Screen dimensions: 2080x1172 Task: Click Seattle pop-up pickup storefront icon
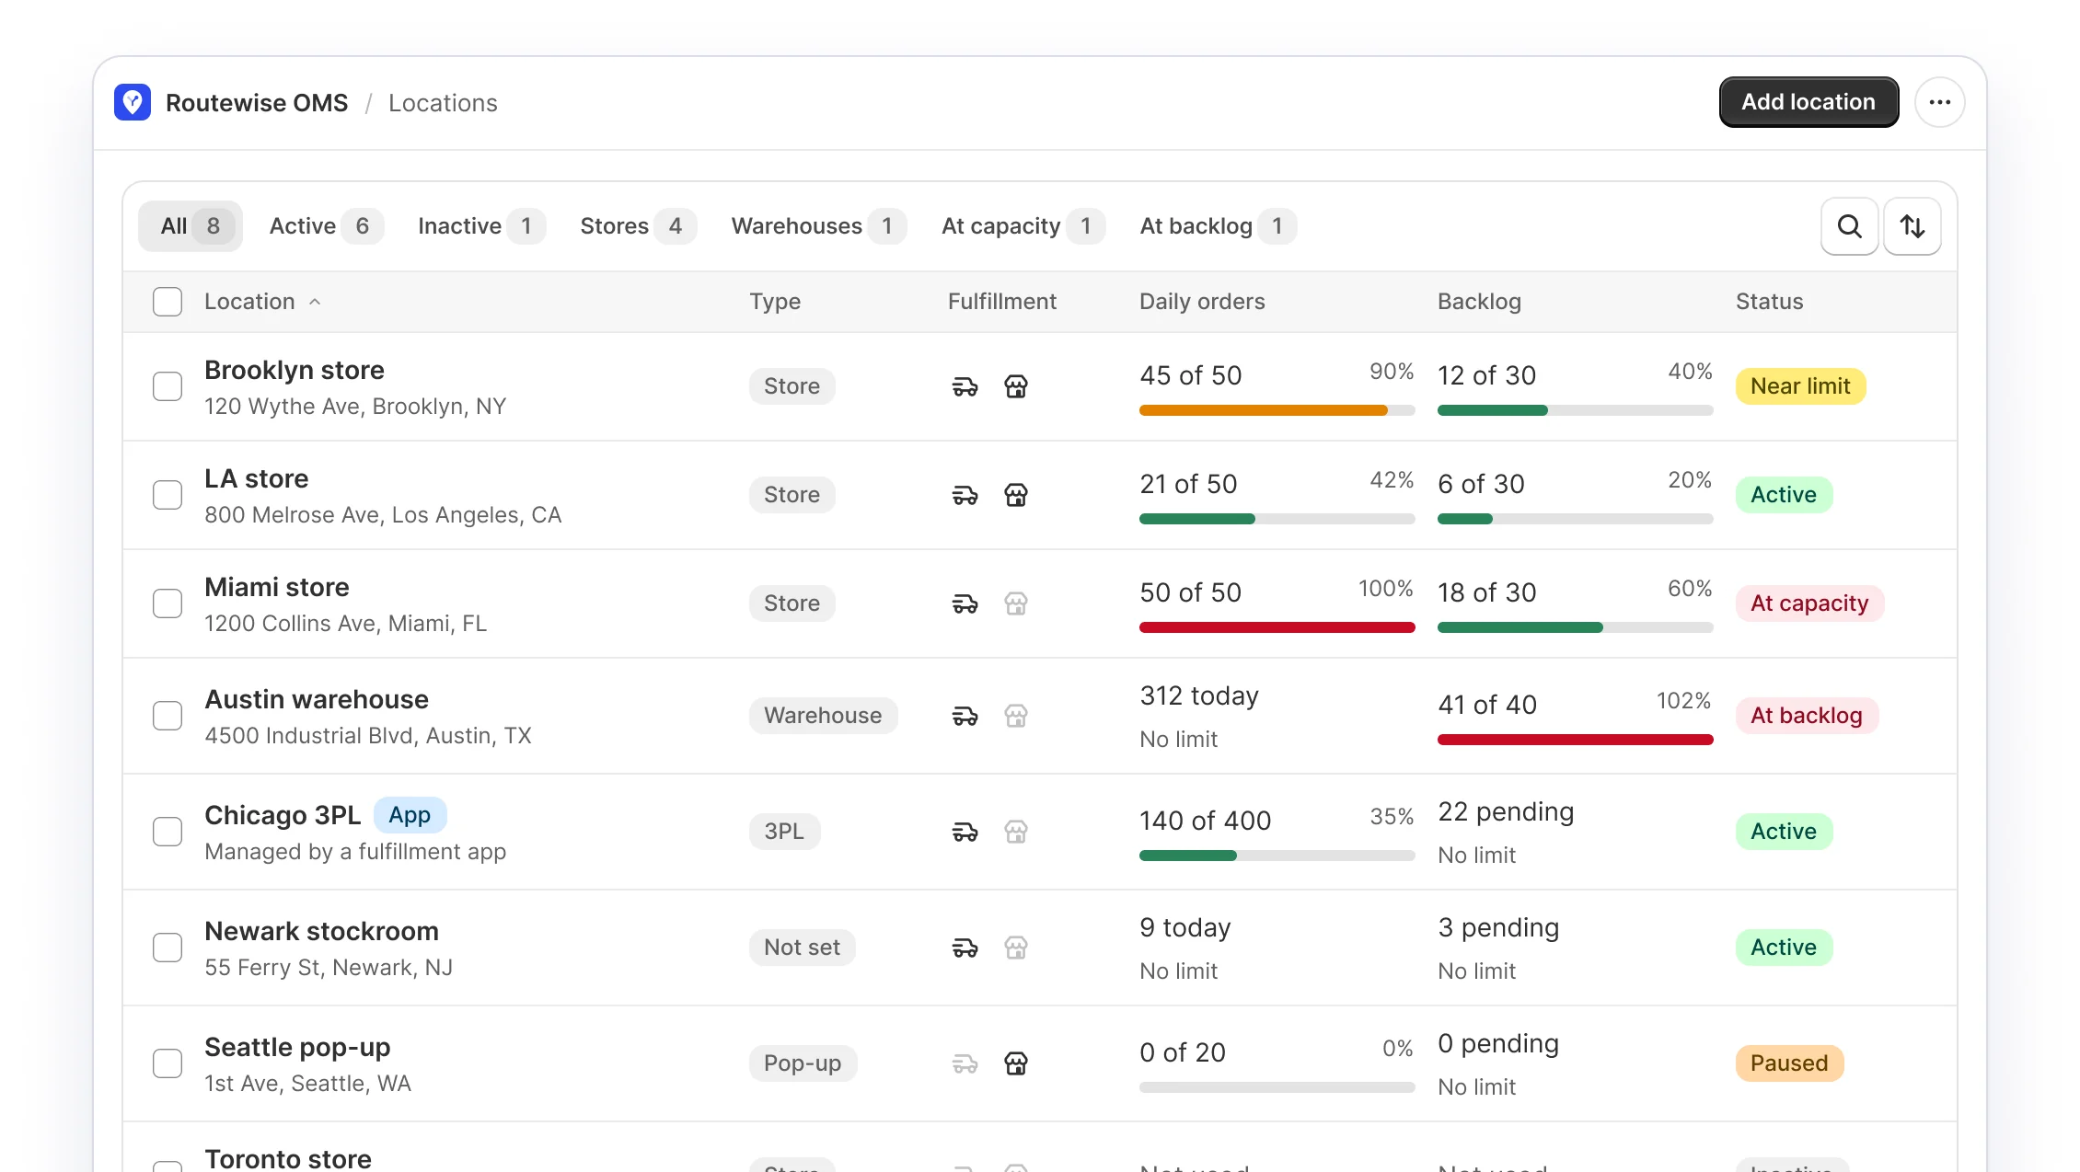(x=1016, y=1063)
